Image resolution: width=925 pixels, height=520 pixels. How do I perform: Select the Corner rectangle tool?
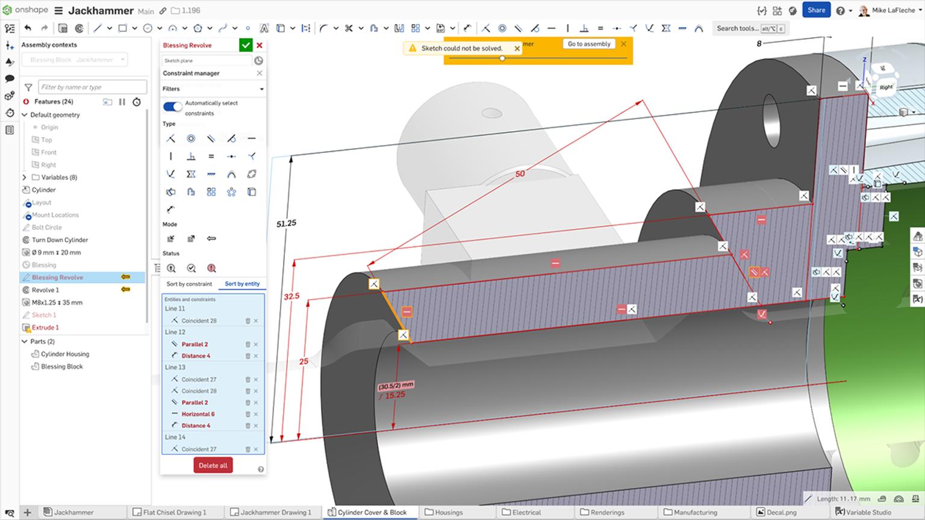point(123,28)
